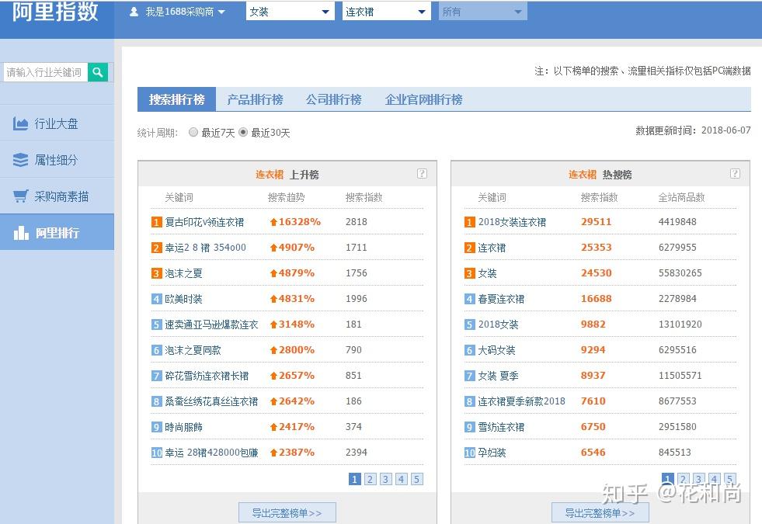Click 全站商品数 column header
The height and width of the screenshot is (524, 762).
681,198
